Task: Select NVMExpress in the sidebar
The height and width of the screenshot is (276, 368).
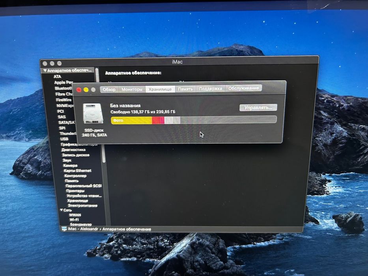Action: [65, 106]
